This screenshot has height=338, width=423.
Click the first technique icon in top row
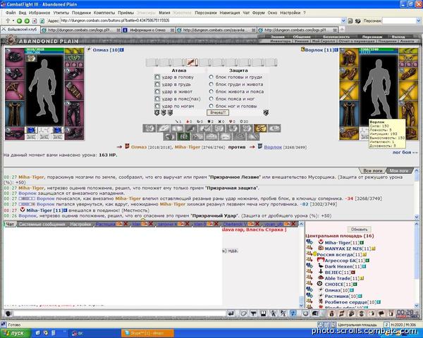tap(149, 128)
